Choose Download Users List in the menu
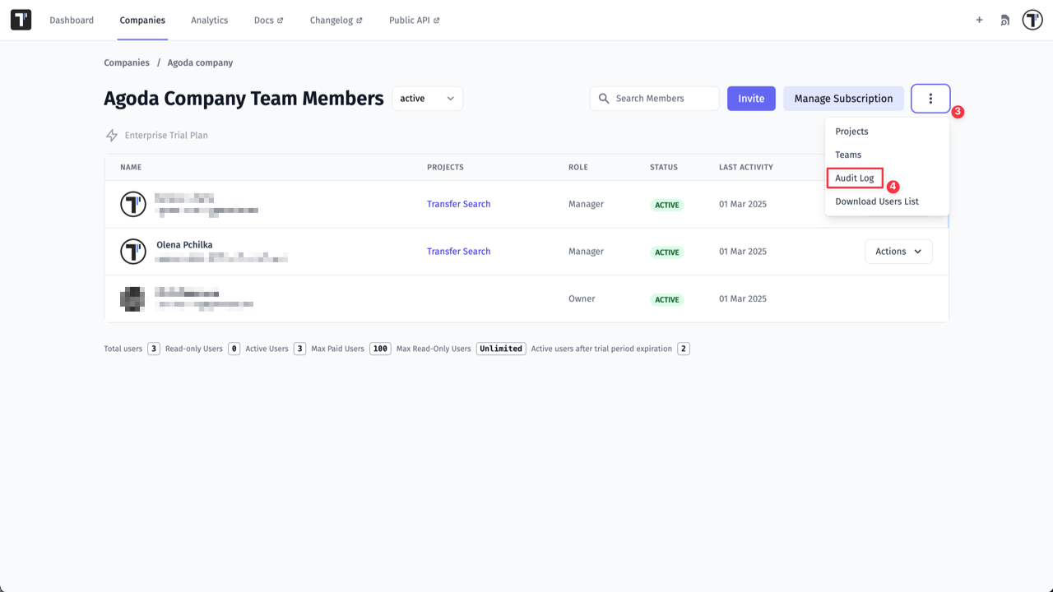 point(876,201)
